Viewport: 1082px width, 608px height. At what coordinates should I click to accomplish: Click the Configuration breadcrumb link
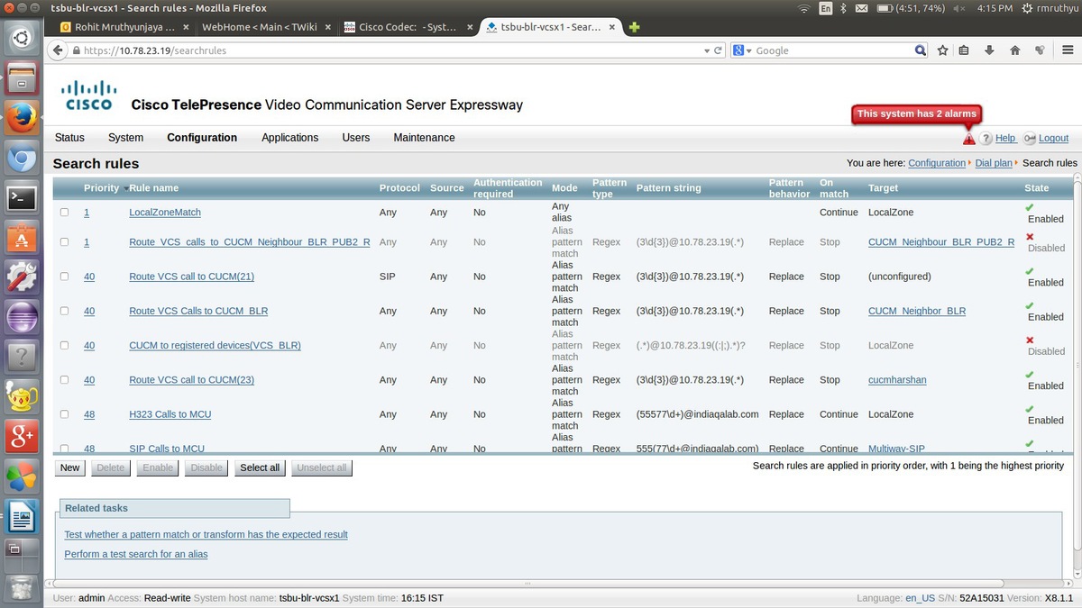937,163
